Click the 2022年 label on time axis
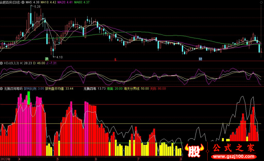264x161 pixels. pos(6,159)
